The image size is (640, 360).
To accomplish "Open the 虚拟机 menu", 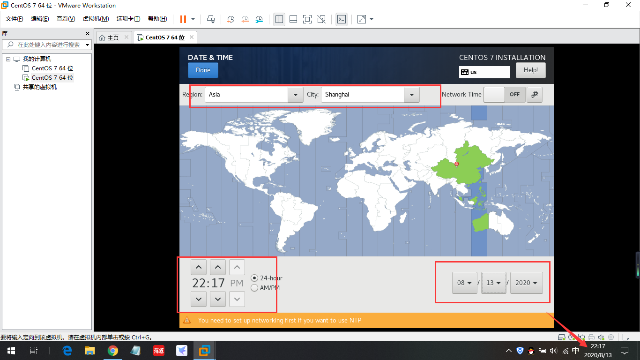I will click(96, 19).
